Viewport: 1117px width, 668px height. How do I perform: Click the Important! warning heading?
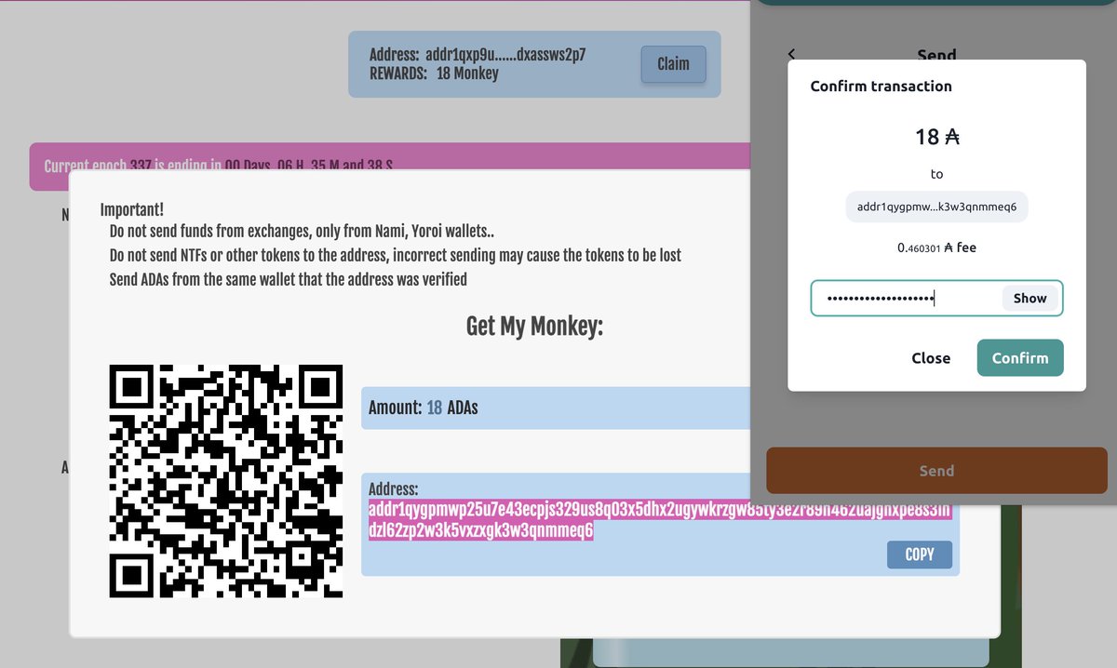132,211
